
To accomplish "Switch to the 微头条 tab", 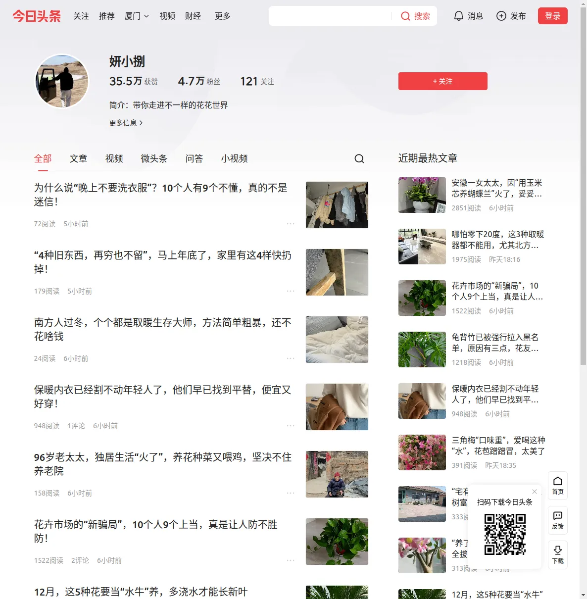I will pyautogui.click(x=154, y=158).
